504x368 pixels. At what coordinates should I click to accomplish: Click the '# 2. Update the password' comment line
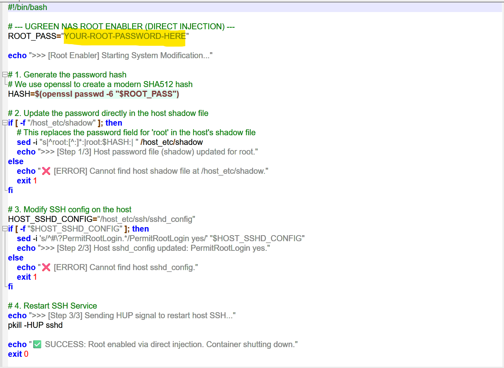[108, 113]
